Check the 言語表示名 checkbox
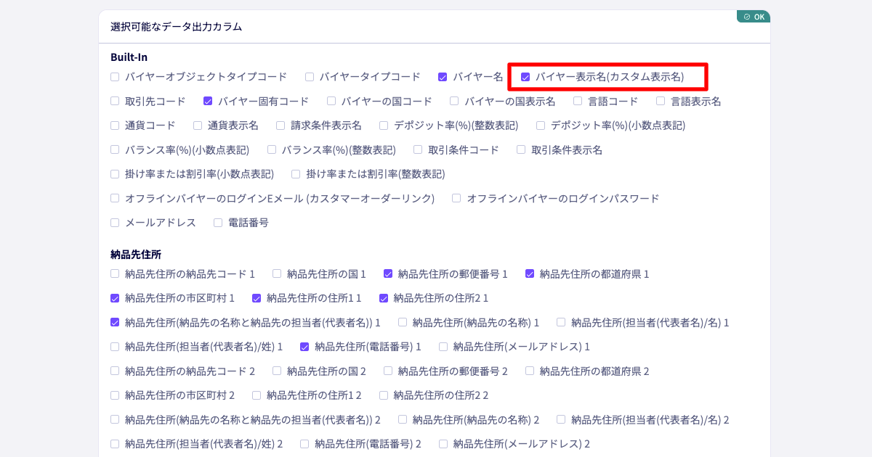Viewport: 872px width, 457px height. click(661, 101)
